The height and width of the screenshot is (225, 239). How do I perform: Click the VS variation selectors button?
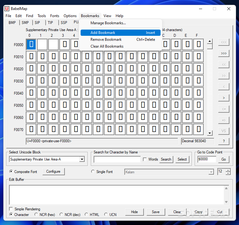point(224,131)
